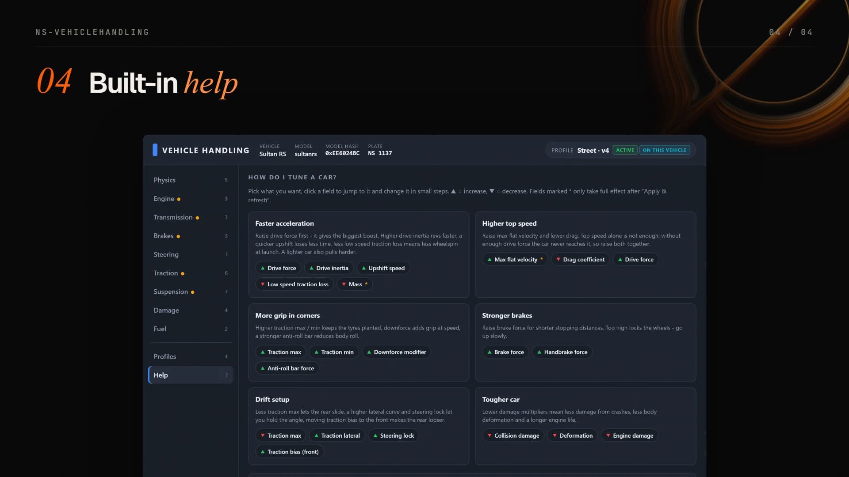The width and height of the screenshot is (849, 477).
Task: Click the Mass chip
Action: [x=355, y=284]
